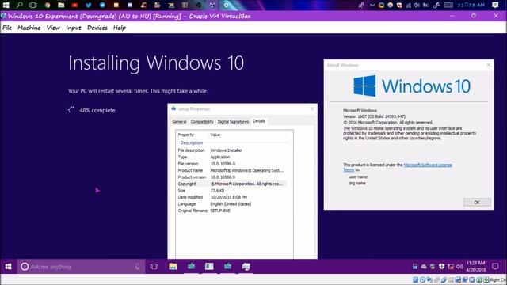Open the Input menu

tap(74, 28)
